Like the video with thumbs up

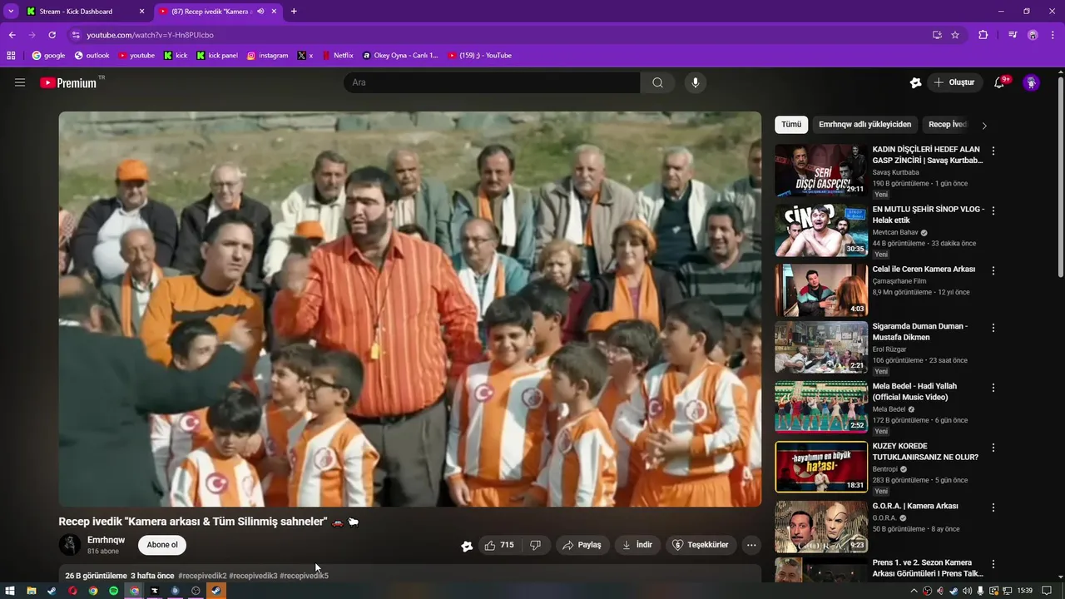click(499, 545)
